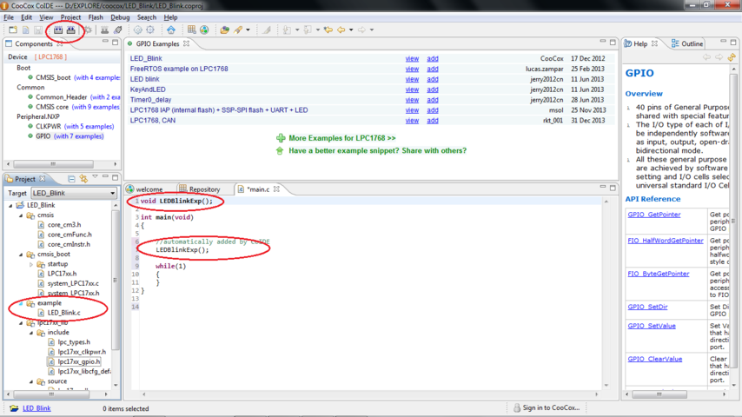Click the colored globe toolbar icon
This screenshot has width=742, height=417.
(204, 30)
